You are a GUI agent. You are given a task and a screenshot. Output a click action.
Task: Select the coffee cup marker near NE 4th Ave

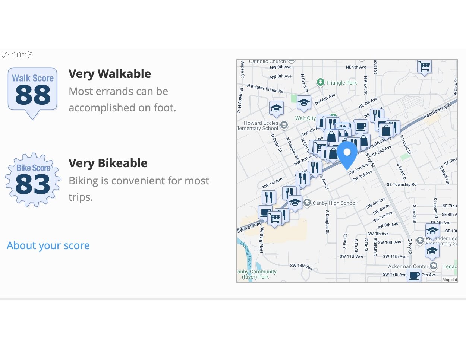(361, 127)
